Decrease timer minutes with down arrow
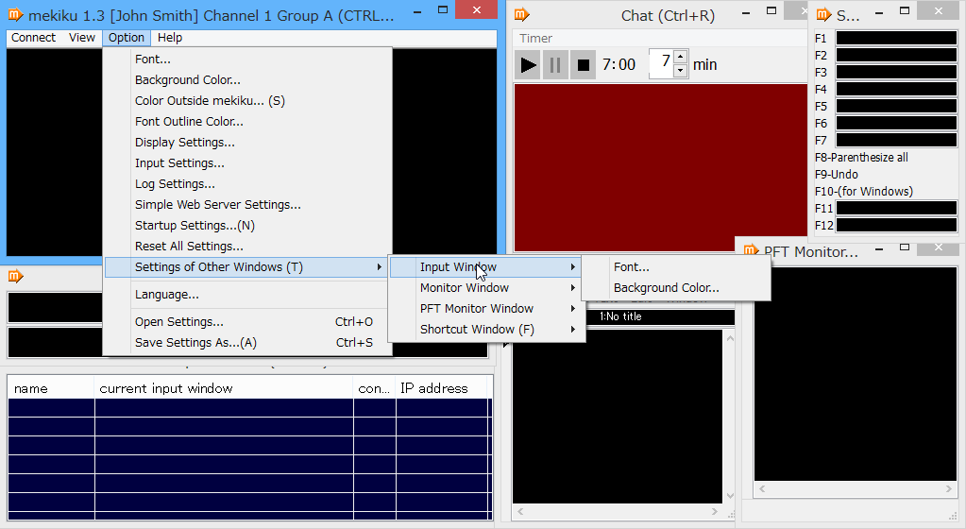The height and width of the screenshot is (529, 966). (x=680, y=71)
